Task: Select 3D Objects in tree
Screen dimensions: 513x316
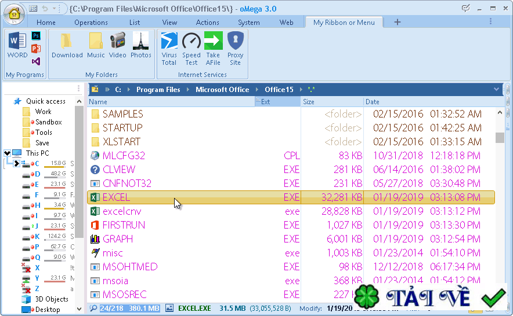Action: [x=52, y=299]
